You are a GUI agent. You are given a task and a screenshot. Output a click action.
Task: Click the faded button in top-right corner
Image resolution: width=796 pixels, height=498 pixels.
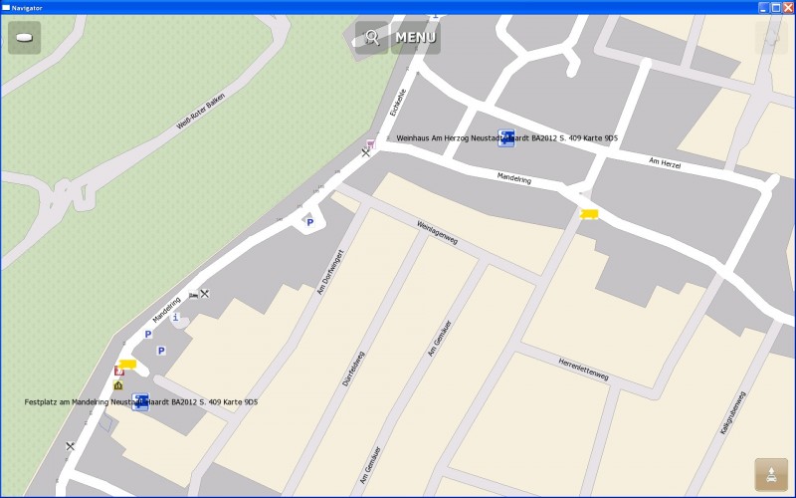point(770,38)
